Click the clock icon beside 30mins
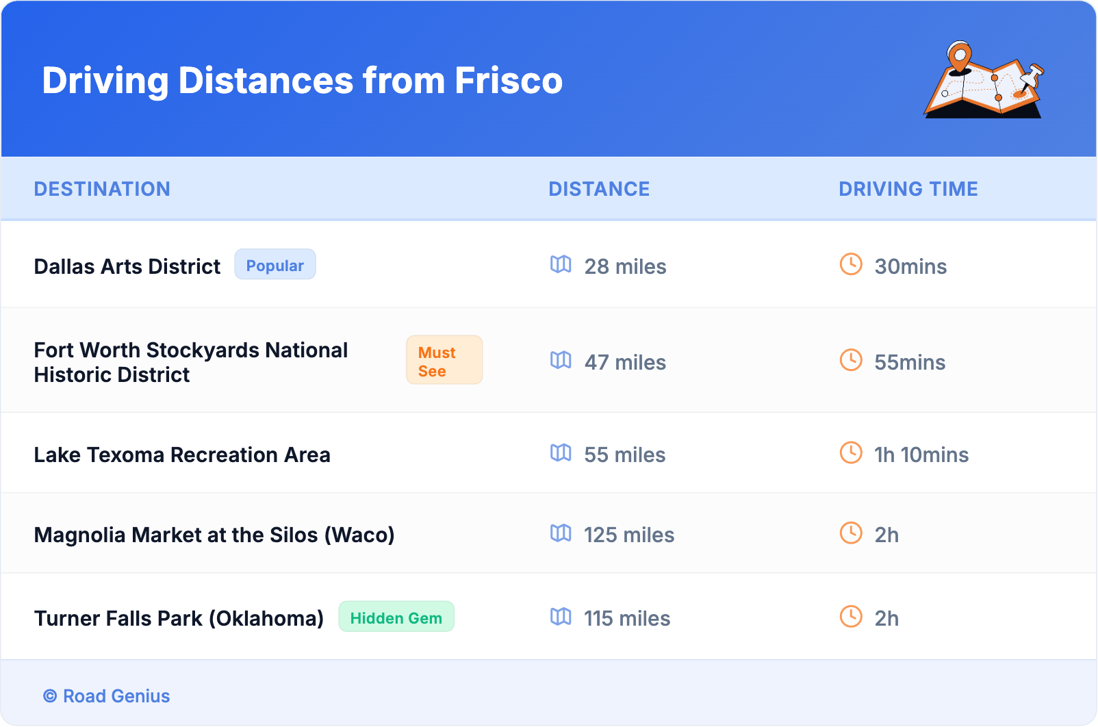Image resolution: width=1098 pixels, height=727 pixels. [x=851, y=264]
